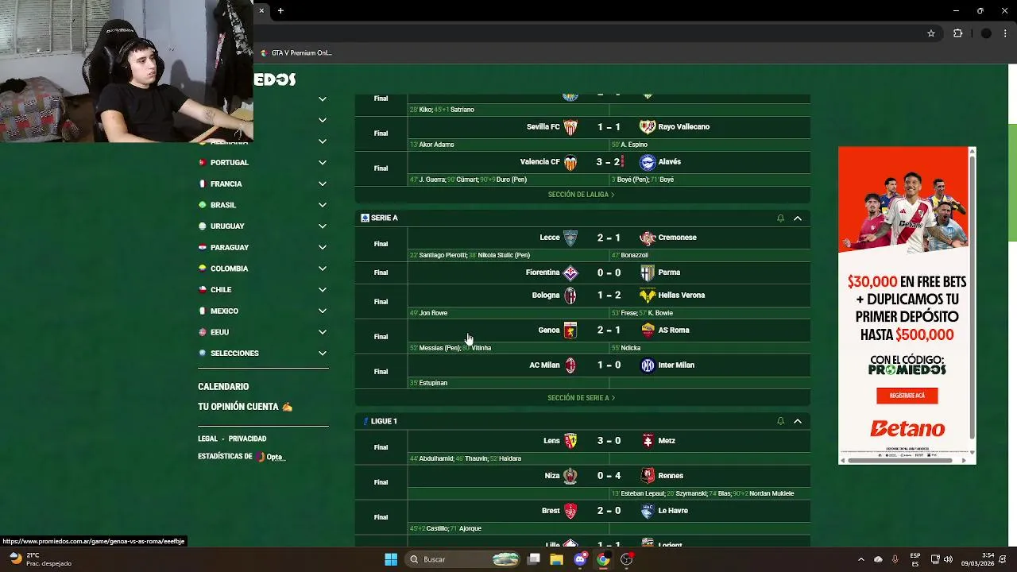Click the Rennes club crest
The width and height of the screenshot is (1017, 572).
pyautogui.click(x=648, y=476)
